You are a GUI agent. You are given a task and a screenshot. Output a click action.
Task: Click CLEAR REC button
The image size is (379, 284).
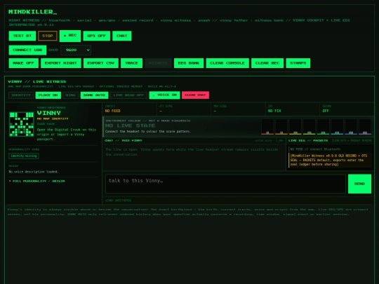click(267, 63)
